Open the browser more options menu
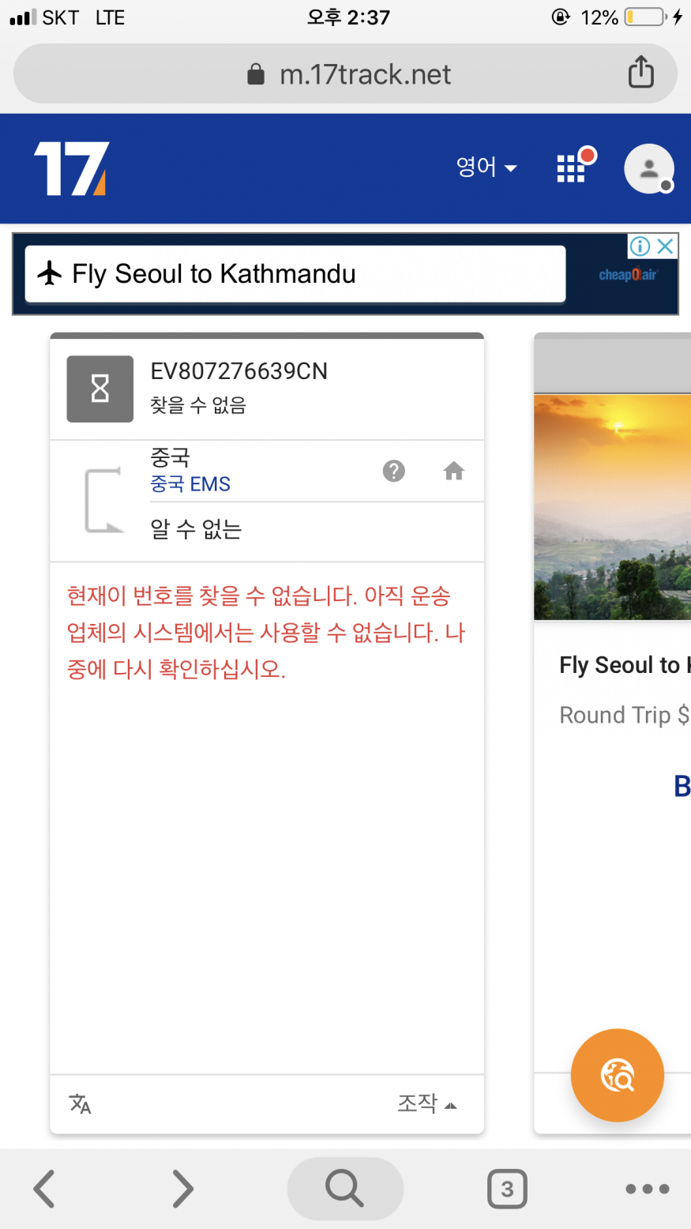Image resolution: width=691 pixels, height=1229 pixels. pos(647,1189)
